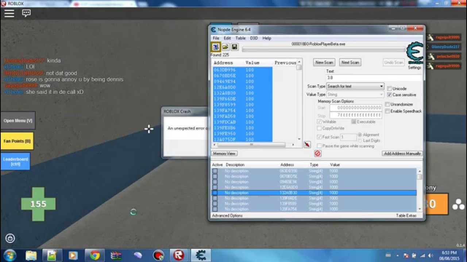Select the Alignment radio button
This screenshot has width=467, height=262.
tap(360, 135)
